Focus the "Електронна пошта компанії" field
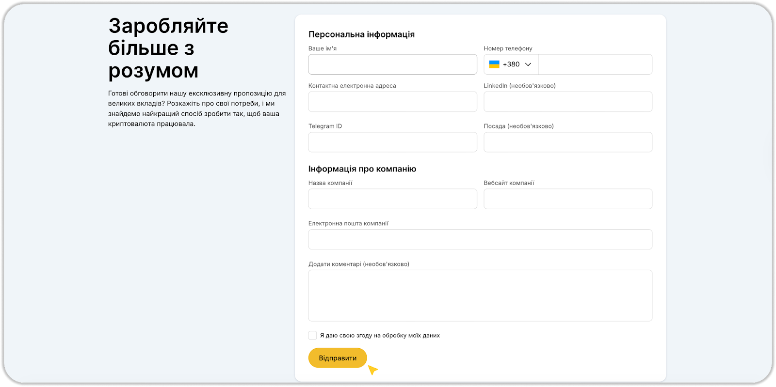776x387 pixels. 480,239
